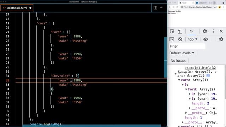This screenshot has height=127, width=226.
Task: Close the DevTools panel
Action: pyautogui.click(x=221, y=31)
